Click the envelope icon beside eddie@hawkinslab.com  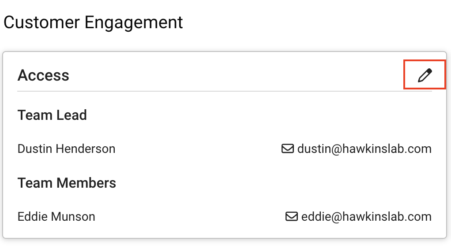291,216
